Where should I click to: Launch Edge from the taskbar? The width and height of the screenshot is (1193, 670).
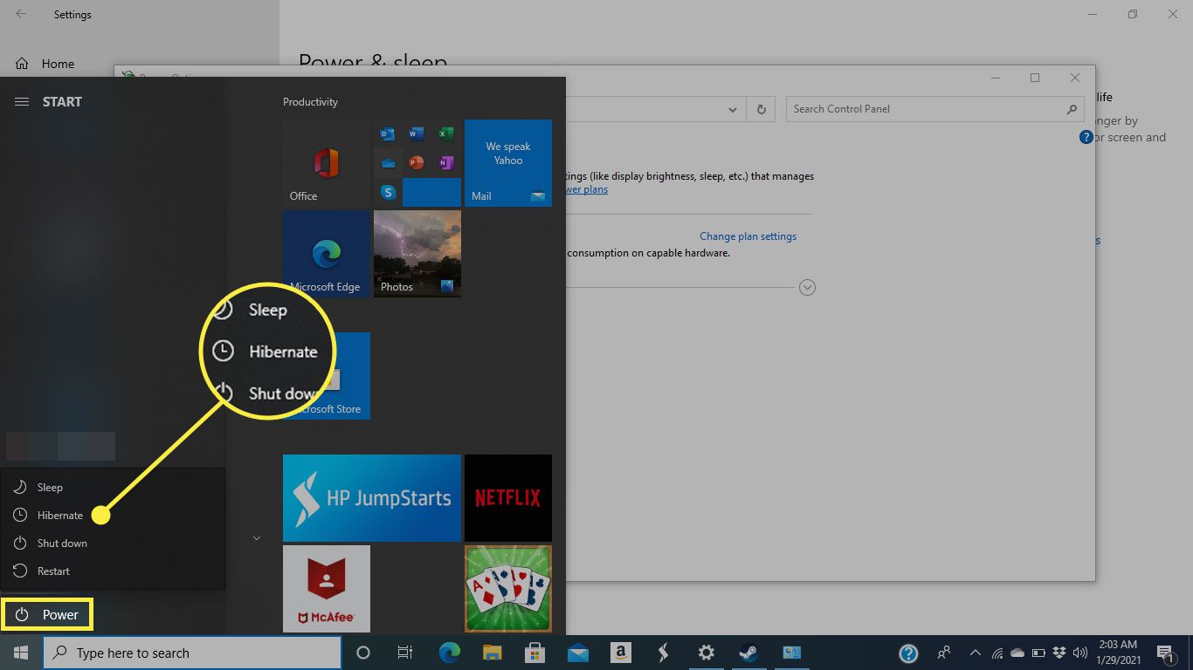pos(449,653)
